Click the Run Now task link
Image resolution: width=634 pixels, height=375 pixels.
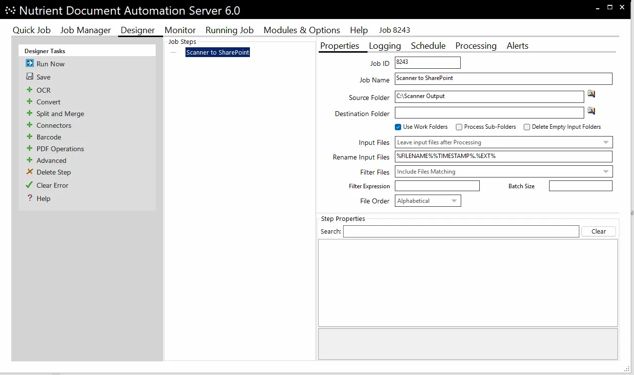[50, 64]
